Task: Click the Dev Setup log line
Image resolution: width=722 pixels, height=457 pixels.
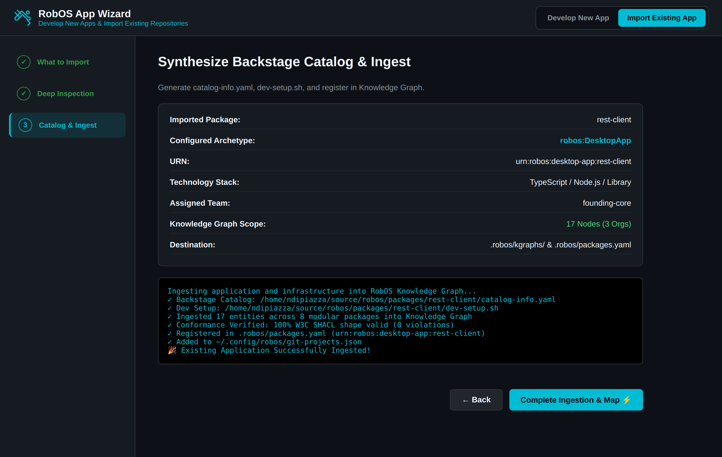Action: click(333, 308)
